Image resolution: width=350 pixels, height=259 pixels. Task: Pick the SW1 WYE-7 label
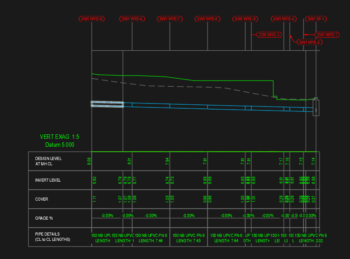pyautogui.click(x=170, y=19)
